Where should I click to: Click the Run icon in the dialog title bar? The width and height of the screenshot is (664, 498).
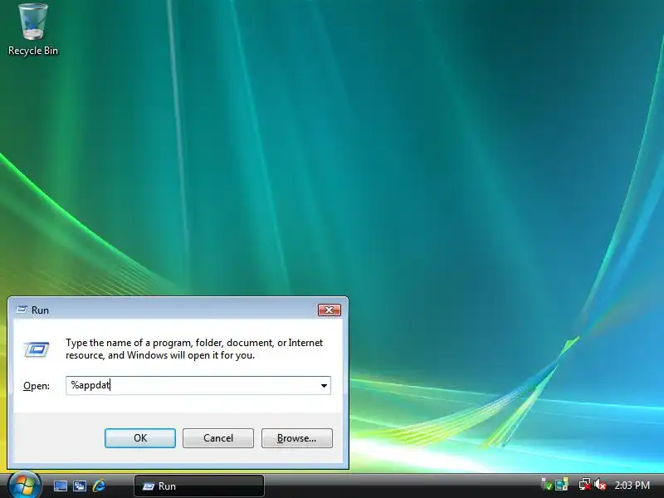pos(22,310)
